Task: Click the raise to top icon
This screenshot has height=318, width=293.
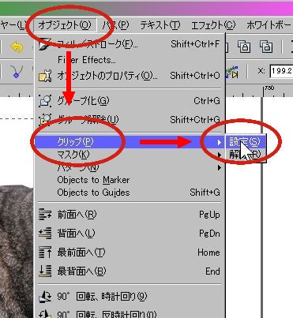Action: tap(45, 253)
